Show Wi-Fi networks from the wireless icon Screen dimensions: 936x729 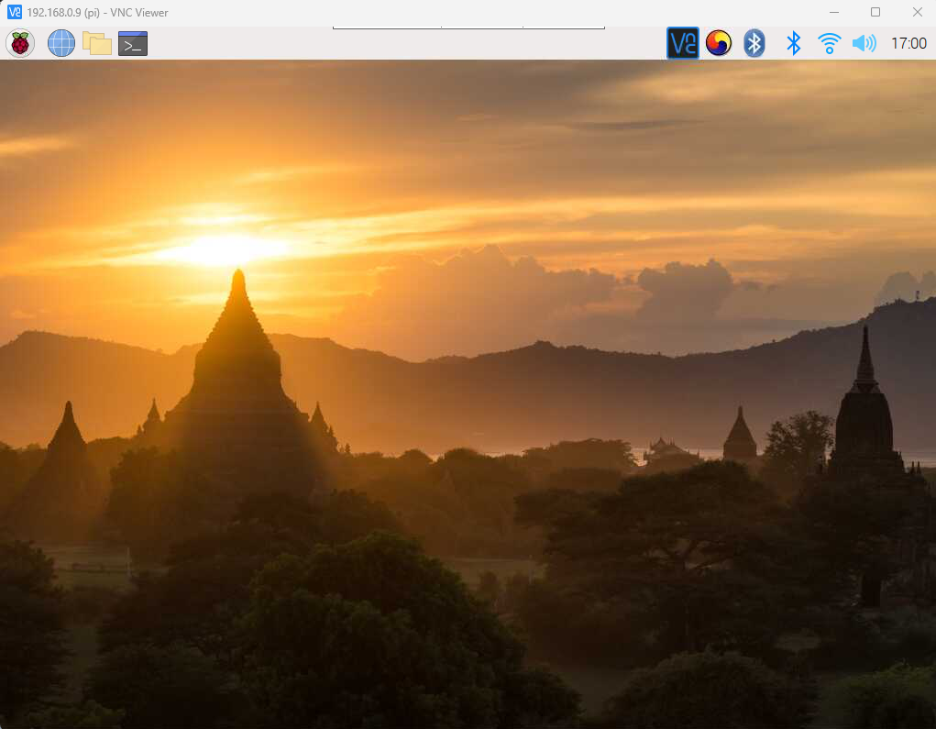point(829,43)
